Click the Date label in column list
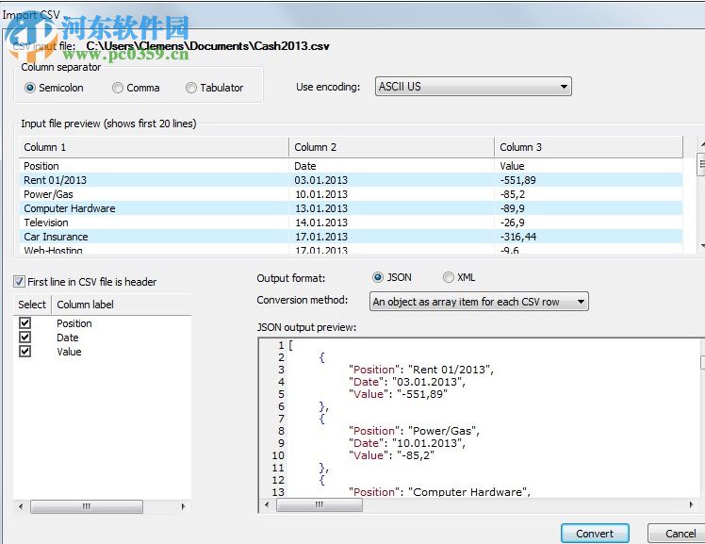Image resolution: width=705 pixels, height=544 pixels. tap(68, 338)
